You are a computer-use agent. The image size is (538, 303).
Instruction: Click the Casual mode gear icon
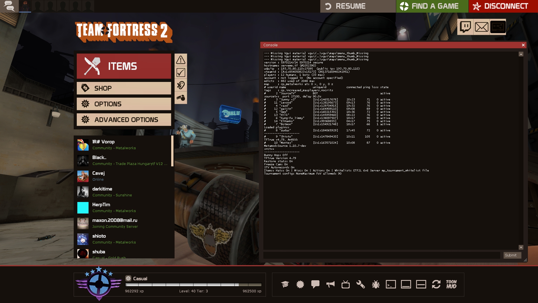pos(128,278)
